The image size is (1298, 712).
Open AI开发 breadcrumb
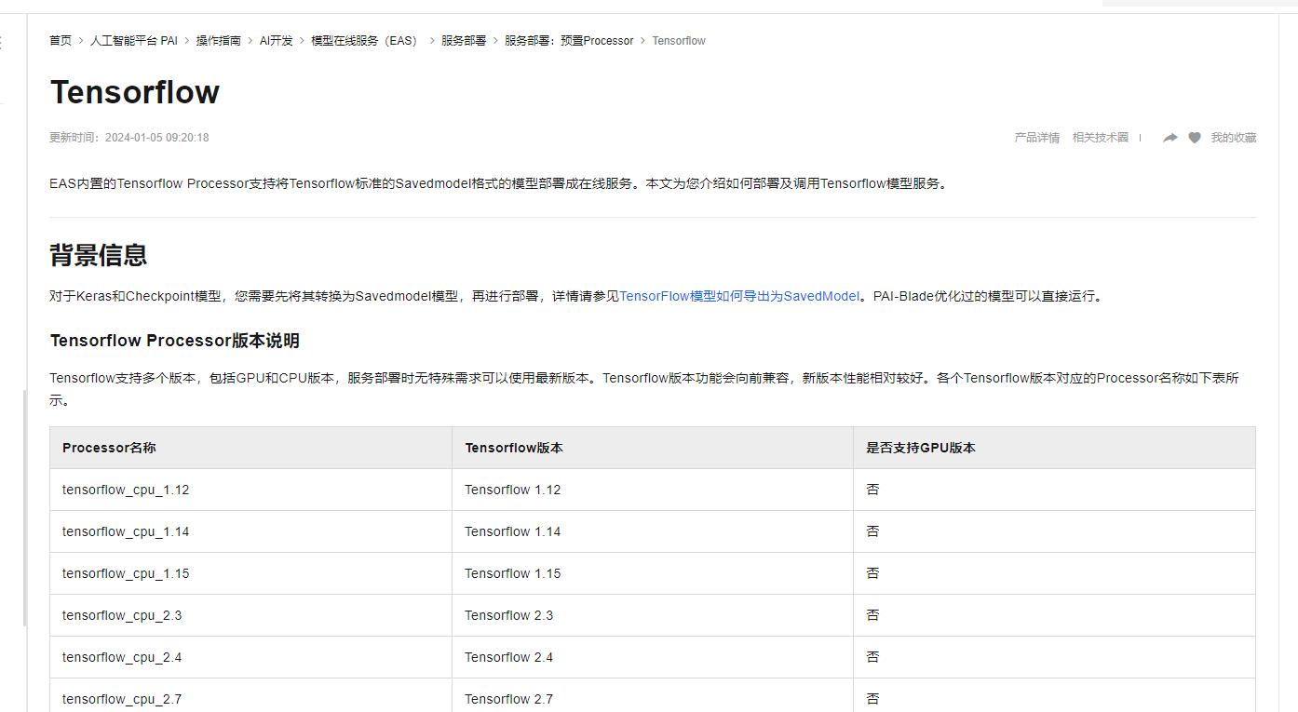pos(277,41)
